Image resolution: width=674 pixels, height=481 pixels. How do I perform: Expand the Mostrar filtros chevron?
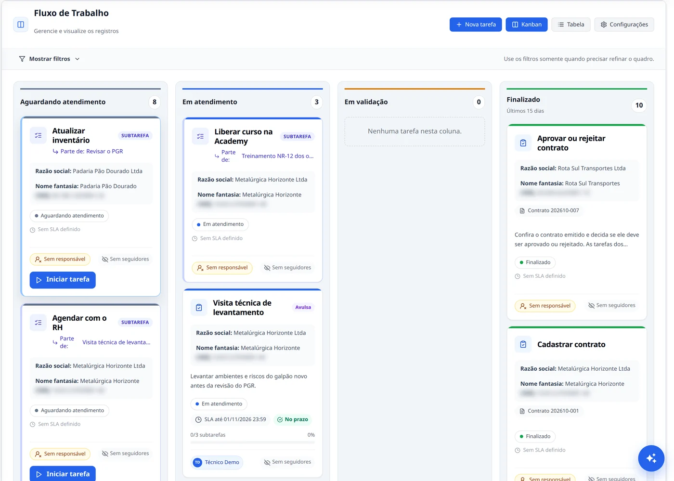tap(78, 59)
